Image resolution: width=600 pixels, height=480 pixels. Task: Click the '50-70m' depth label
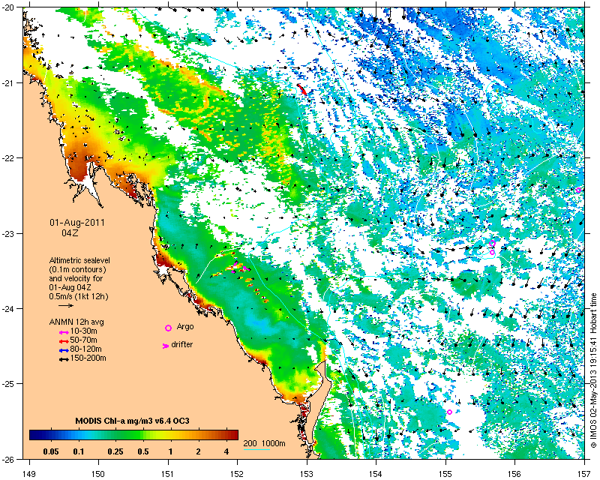(x=83, y=340)
